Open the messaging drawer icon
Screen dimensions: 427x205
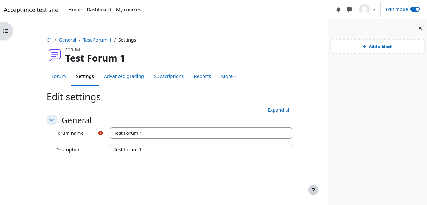(x=349, y=9)
